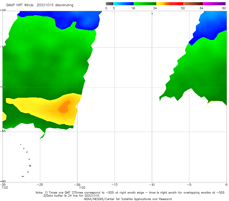229x201 pixels.
Task: Select the red segment of the color bar
Action: tap(178, 4)
